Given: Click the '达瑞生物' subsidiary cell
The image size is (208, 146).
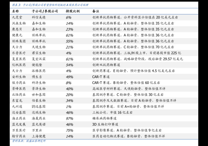Looking at the screenshot, I should pos(39,112).
